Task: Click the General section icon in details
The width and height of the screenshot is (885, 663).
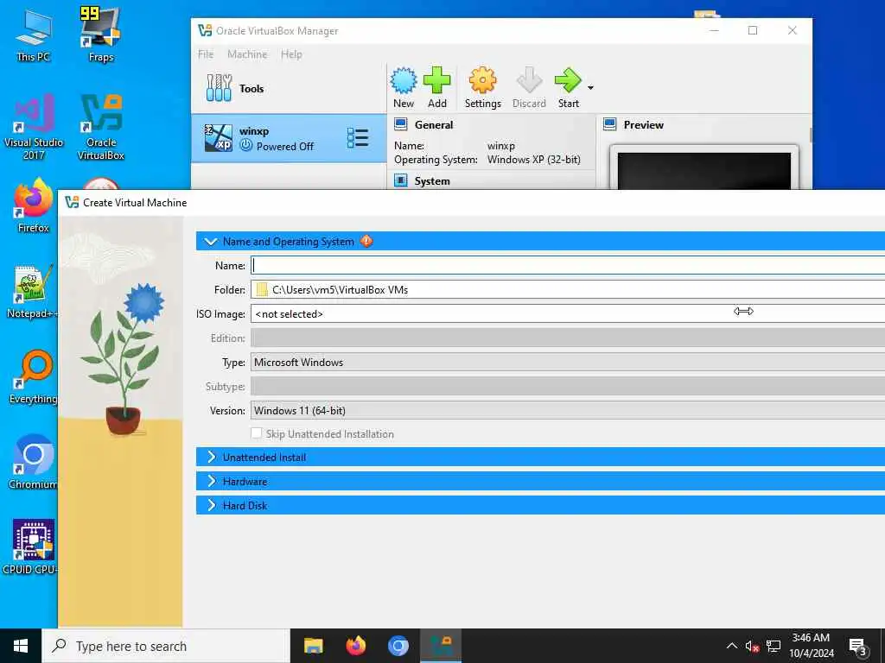Action: tap(401, 124)
